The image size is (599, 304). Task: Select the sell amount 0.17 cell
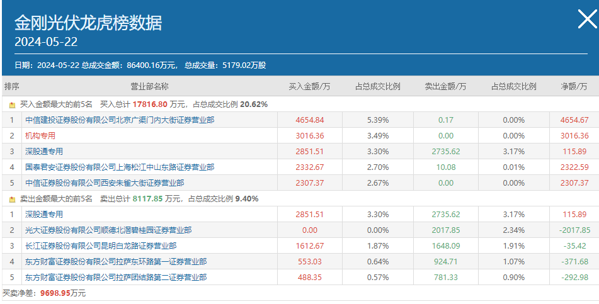[446, 120]
